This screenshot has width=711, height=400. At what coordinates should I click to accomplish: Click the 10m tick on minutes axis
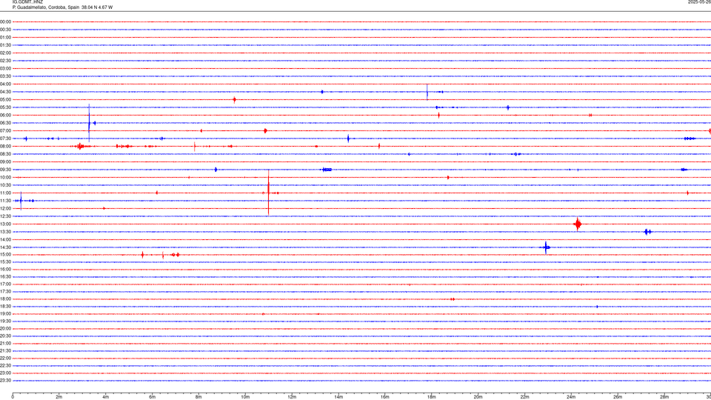[x=245, y=397]
